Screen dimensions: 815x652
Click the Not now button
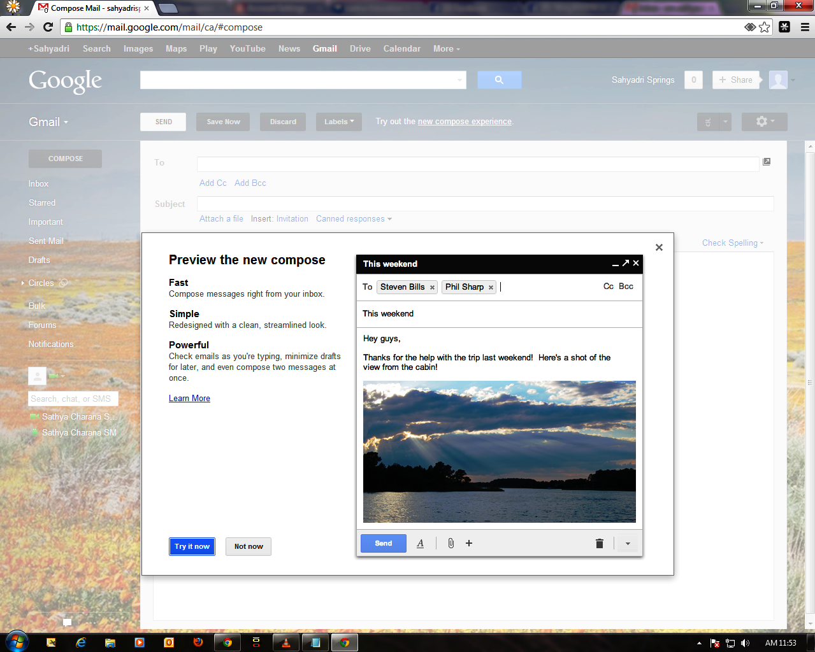click(249, 546)
